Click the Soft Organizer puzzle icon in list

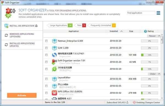pos(54,62)
